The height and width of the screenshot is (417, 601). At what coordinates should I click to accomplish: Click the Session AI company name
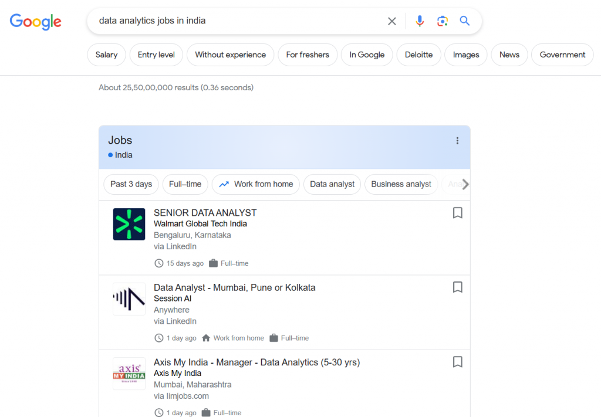(173, 299)
